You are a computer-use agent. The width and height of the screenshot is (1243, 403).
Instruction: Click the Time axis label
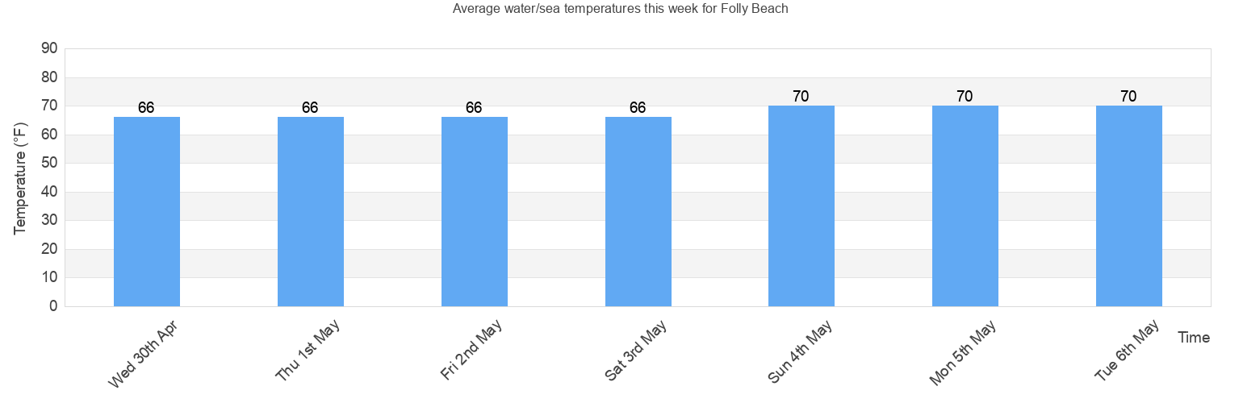(1194, 338)
